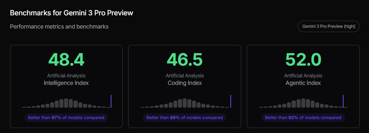Click the Coding Index label
369x133 pixels.
coord(184,83)
